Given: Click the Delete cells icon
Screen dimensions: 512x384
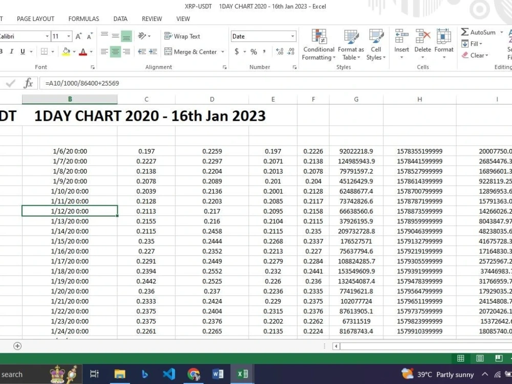Looking at the screenshot, I should point(422,36).
